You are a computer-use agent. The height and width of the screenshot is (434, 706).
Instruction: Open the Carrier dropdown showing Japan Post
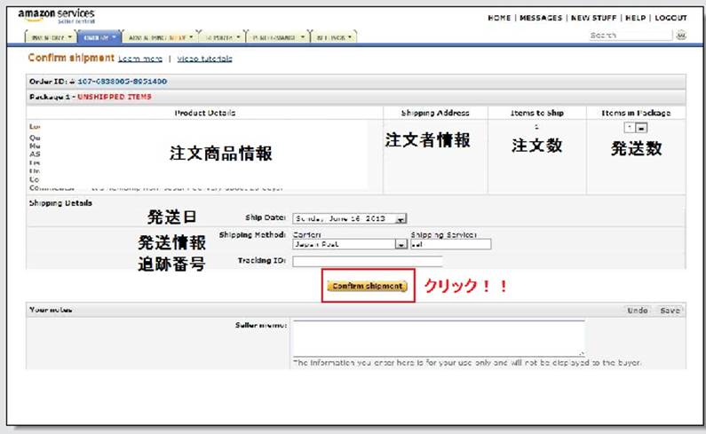[349, 244]
